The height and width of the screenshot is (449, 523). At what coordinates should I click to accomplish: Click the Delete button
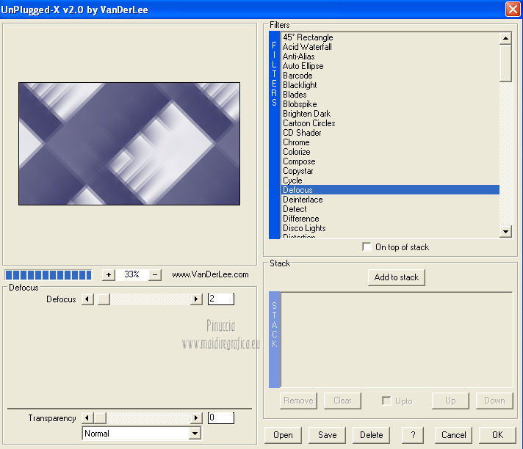tap(371, 435)
